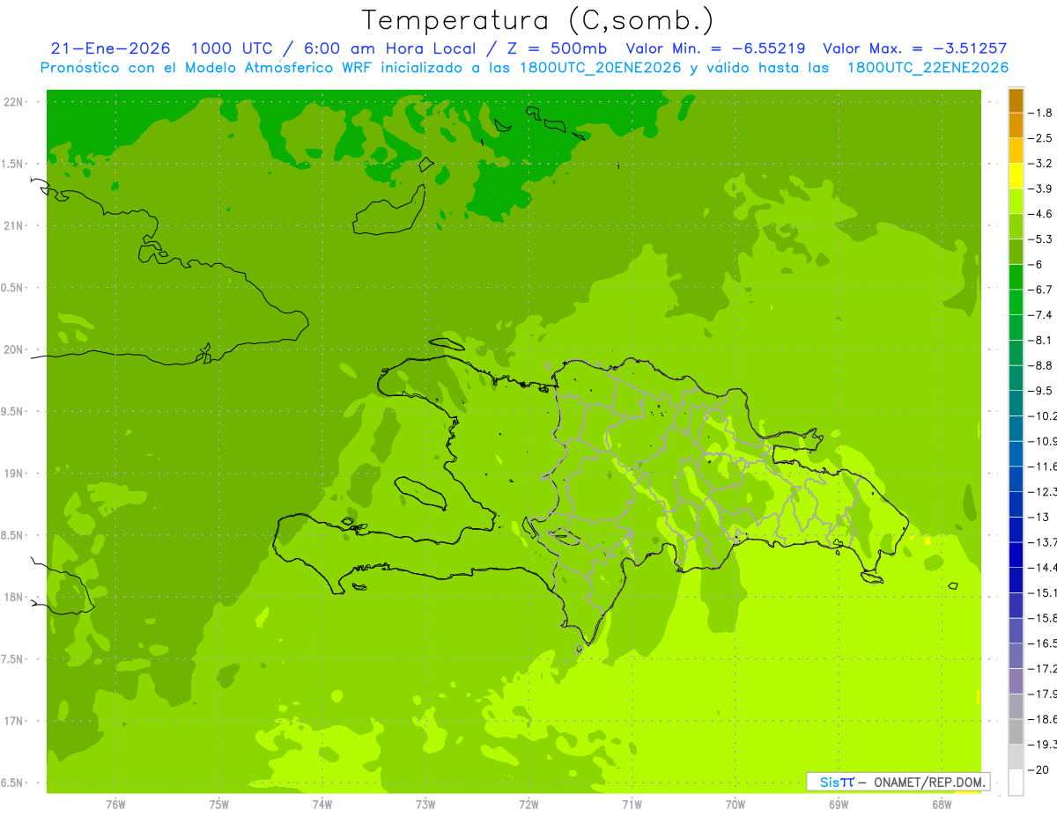Click the light gray swatch between -19.3 and -20
Viewport: 1057px width, 816px height.
[1016, 756]
